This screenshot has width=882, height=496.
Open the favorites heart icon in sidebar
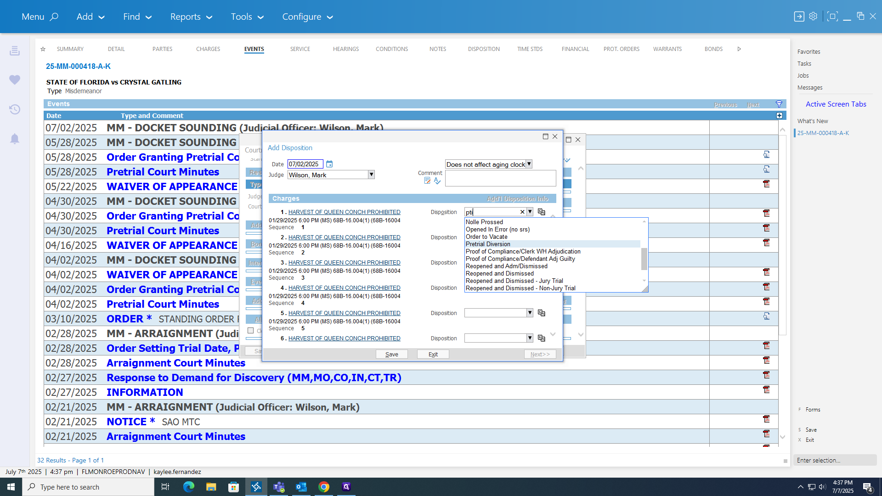(x=15, y=80)
